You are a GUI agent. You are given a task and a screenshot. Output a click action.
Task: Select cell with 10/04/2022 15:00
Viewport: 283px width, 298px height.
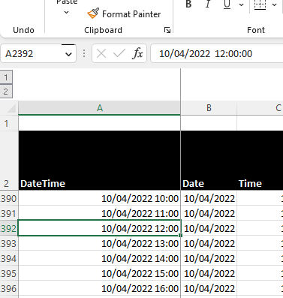99,273
